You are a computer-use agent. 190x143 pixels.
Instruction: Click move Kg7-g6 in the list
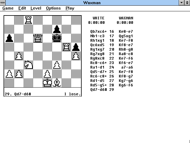click(x=126, y=81)
